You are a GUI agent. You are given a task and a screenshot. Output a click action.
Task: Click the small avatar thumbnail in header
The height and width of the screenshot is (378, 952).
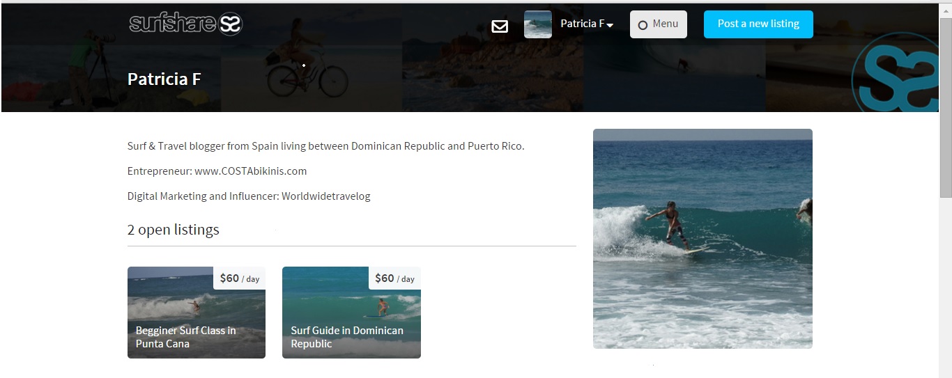point(537,24)
